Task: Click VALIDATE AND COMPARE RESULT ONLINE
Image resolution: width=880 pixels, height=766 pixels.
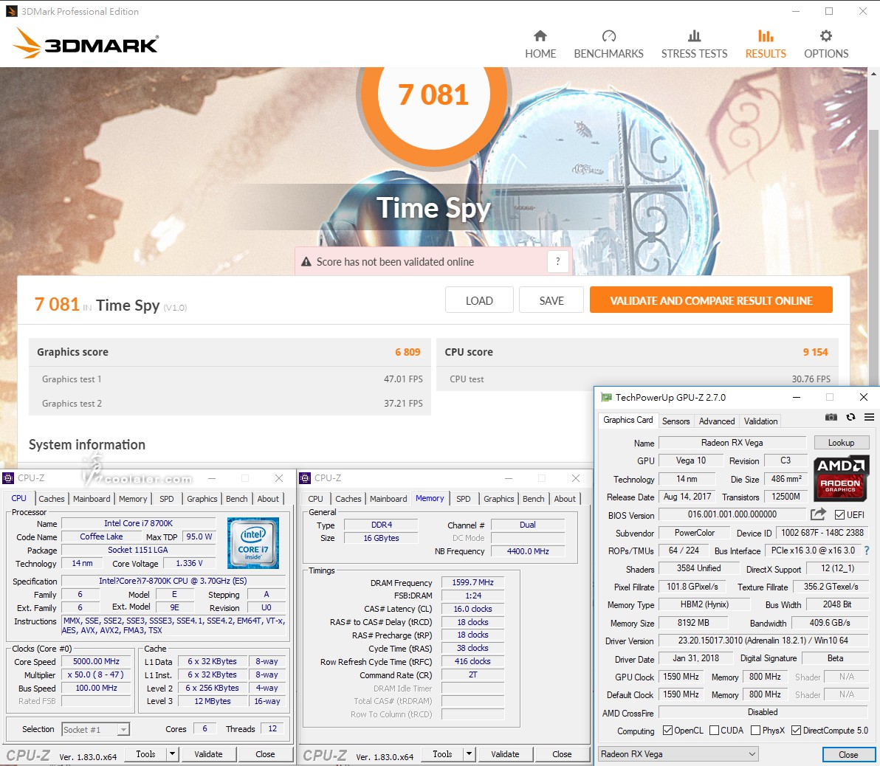Action: pyautogui.click(x=711, y=300)
